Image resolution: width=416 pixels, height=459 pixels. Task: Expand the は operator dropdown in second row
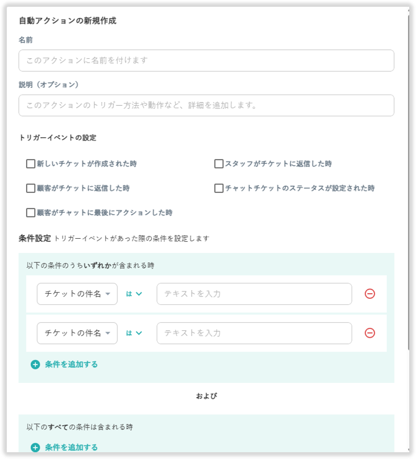tap(134, 333)
